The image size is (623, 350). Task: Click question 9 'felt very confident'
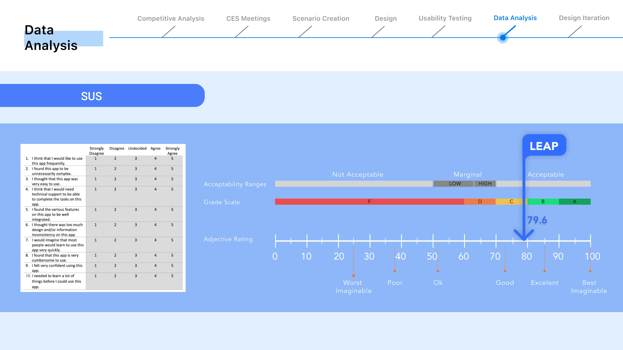[57, 268]
